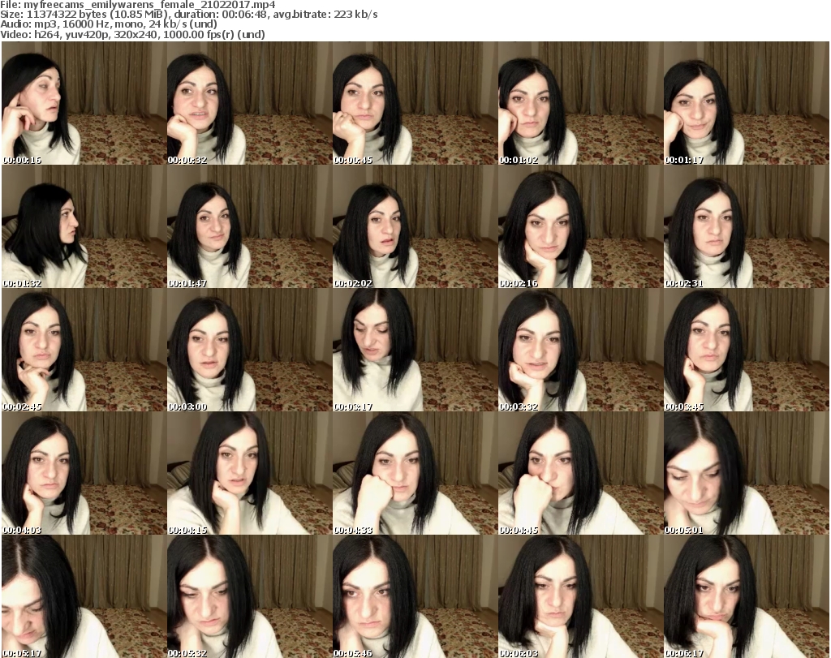The height and width of the screenshot is (658, 831).
Task: Pick the frame stamped 00:03:00
Action: click(x=250, y=351)
